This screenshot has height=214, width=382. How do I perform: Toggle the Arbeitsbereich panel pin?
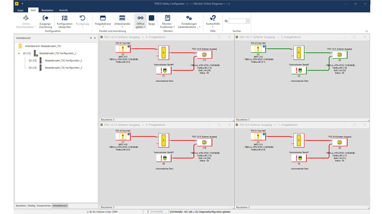click(x=91, y=38)
